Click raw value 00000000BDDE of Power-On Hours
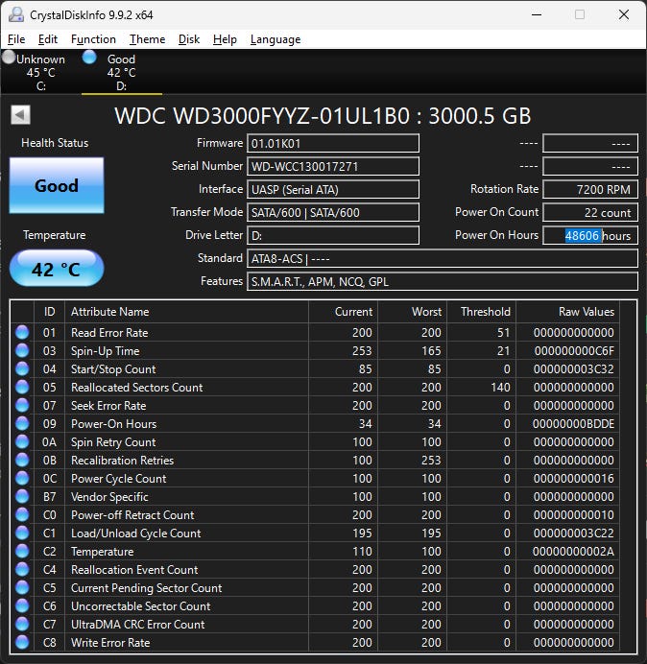This screenshot has width=647, height=664. tap(573, 423)
